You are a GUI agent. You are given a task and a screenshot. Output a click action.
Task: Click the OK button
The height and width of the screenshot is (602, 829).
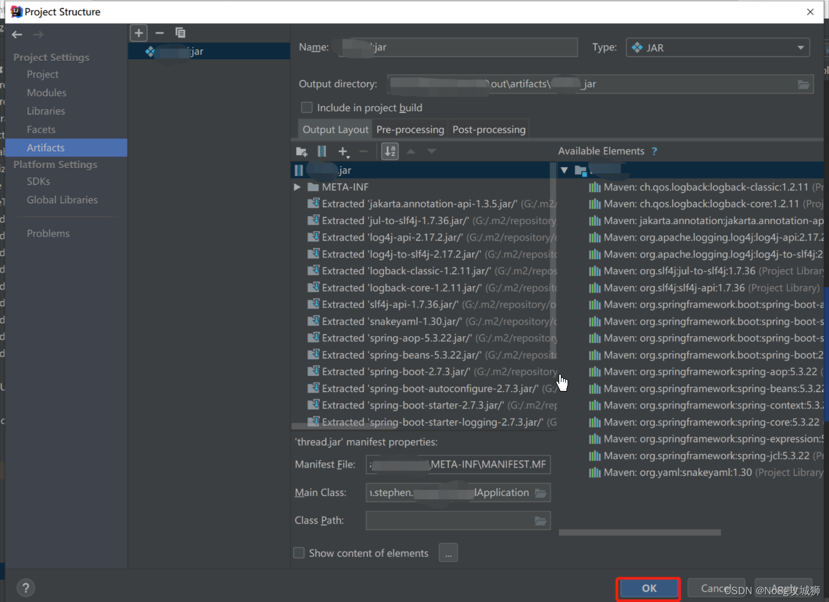649,588
